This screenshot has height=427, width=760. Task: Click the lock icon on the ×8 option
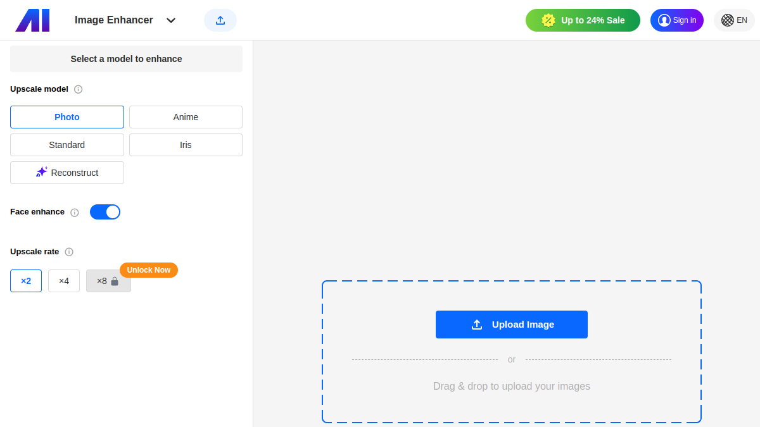point(115,281)
